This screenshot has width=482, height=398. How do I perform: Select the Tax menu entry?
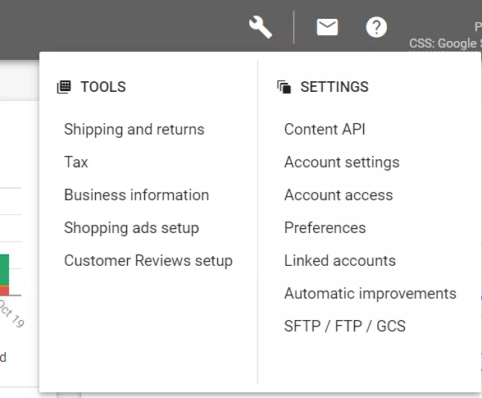click(76, 162)
